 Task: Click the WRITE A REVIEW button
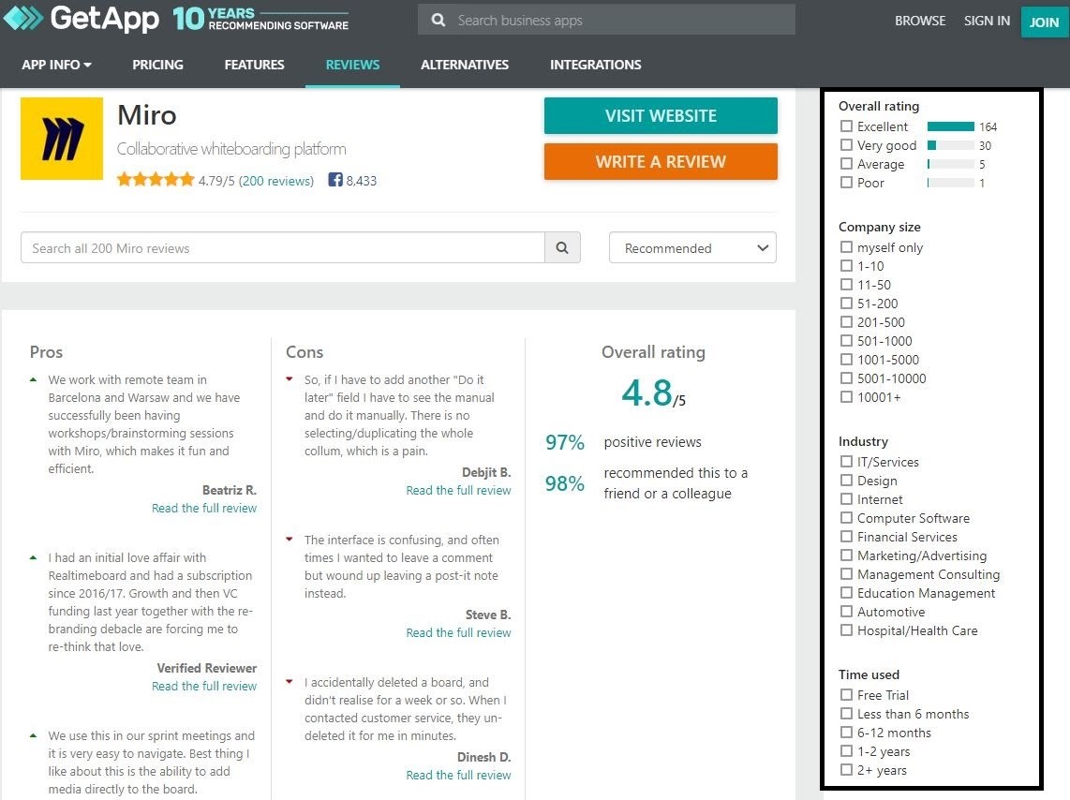click(661, 162)
